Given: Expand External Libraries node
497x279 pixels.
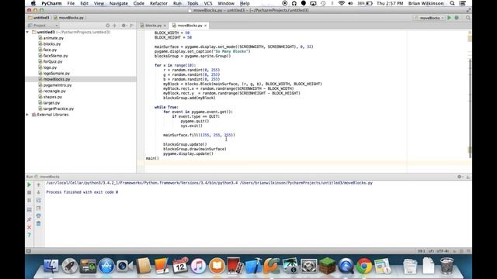Looking at the screenshot, I should click(x=28, y=115).
